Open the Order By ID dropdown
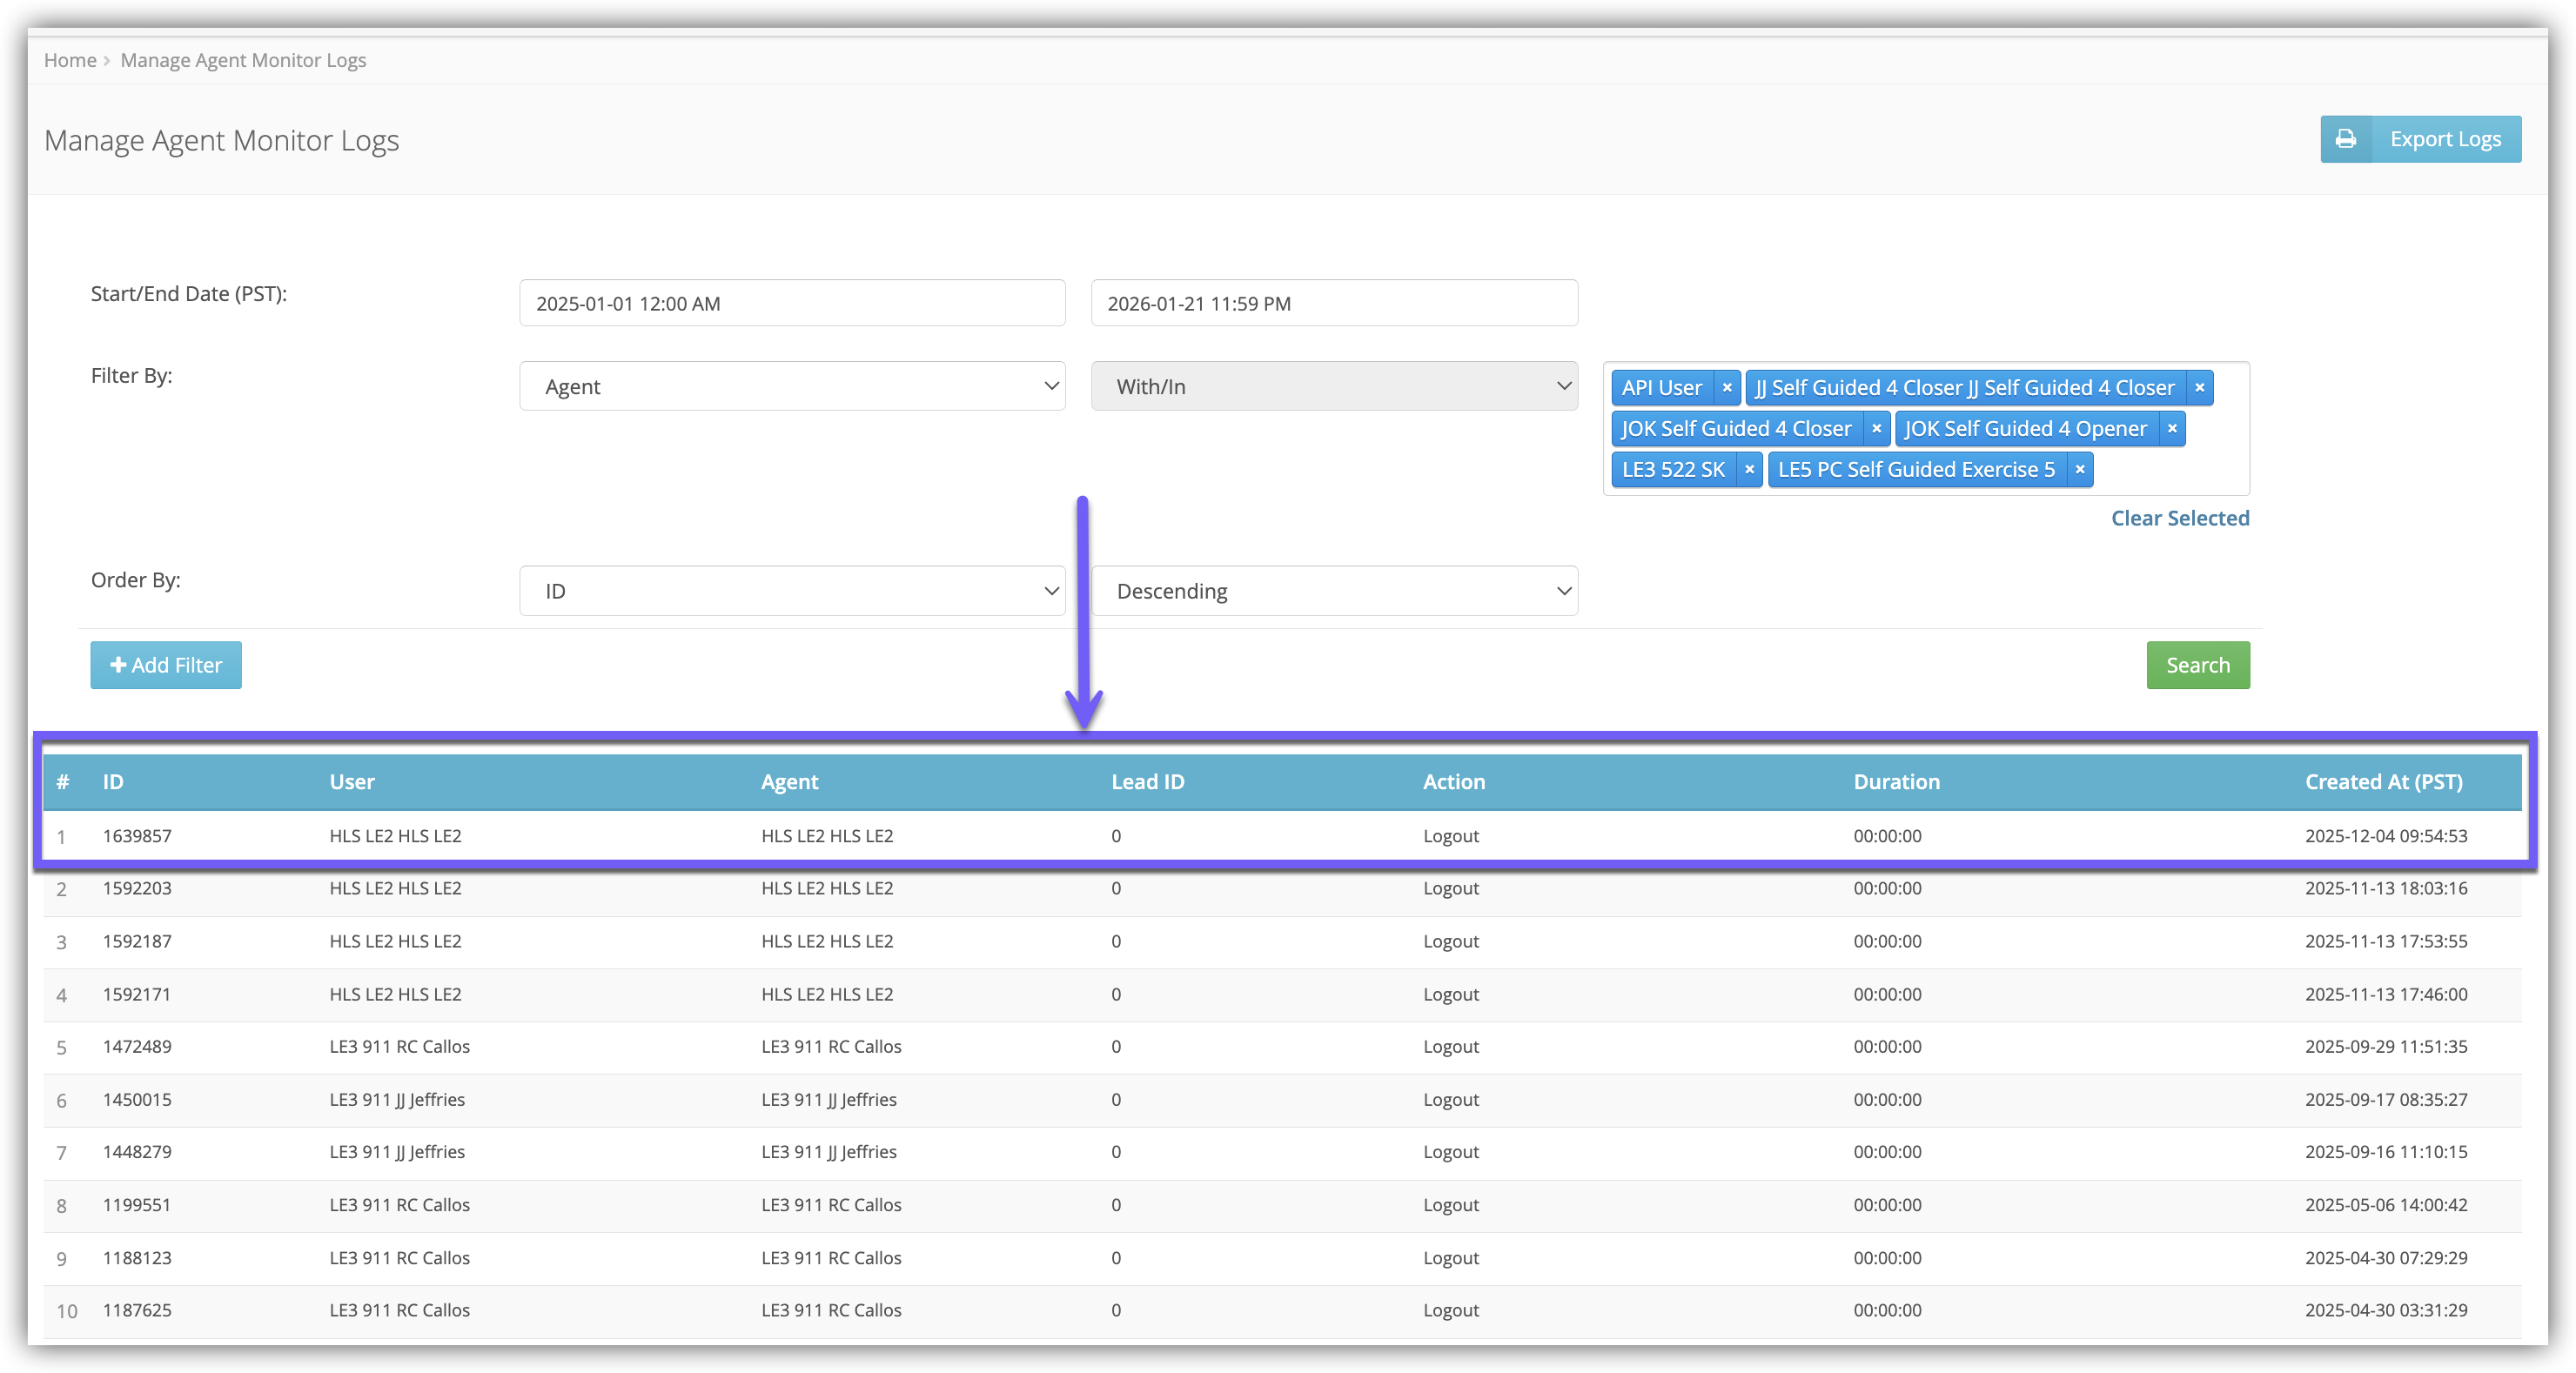2576x1373 pixels. click(x=791, y=591)
